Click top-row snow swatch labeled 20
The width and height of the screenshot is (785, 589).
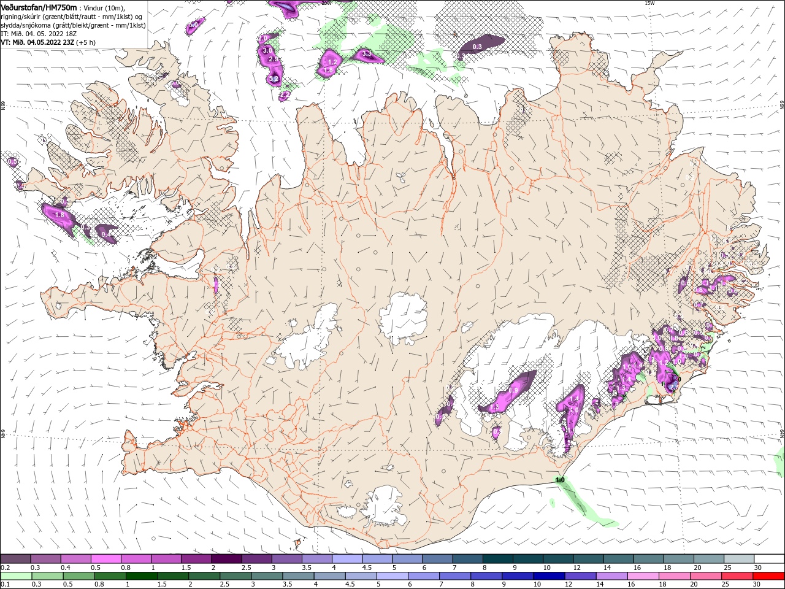coord(709,559)
